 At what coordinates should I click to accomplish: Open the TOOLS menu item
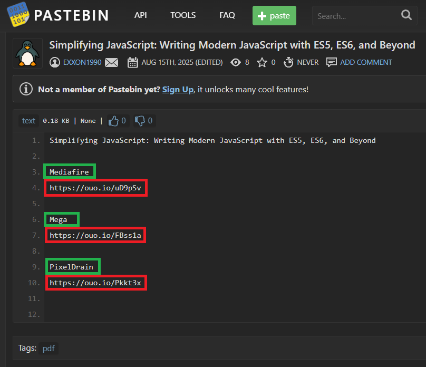point(183,15)
